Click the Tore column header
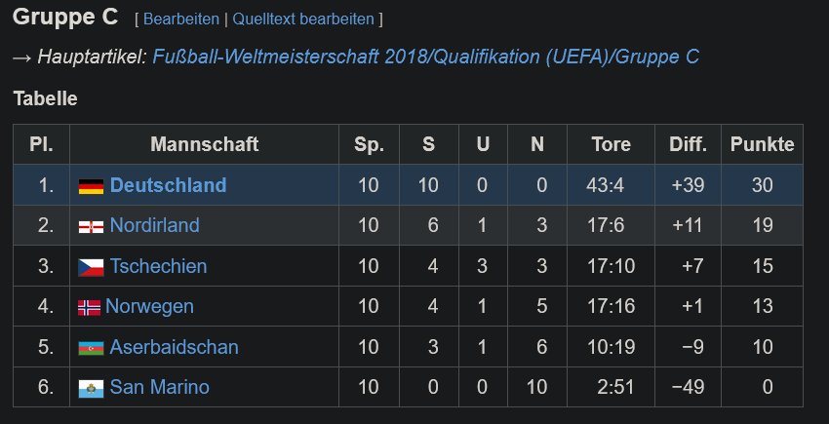829x424 pixels. (611, 144)
